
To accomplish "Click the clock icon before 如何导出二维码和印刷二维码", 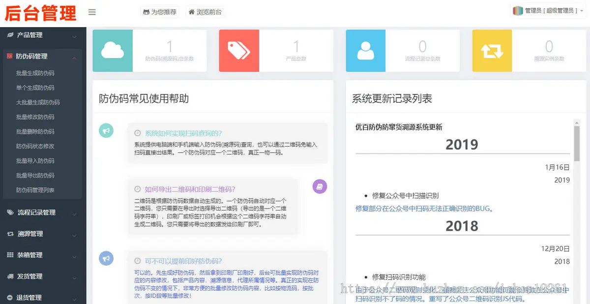I will [x=138, y=189].
